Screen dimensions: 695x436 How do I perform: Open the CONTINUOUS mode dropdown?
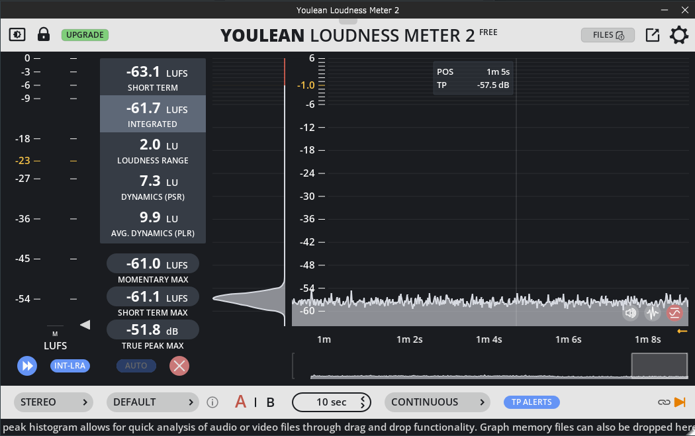(x=438, y=402)
